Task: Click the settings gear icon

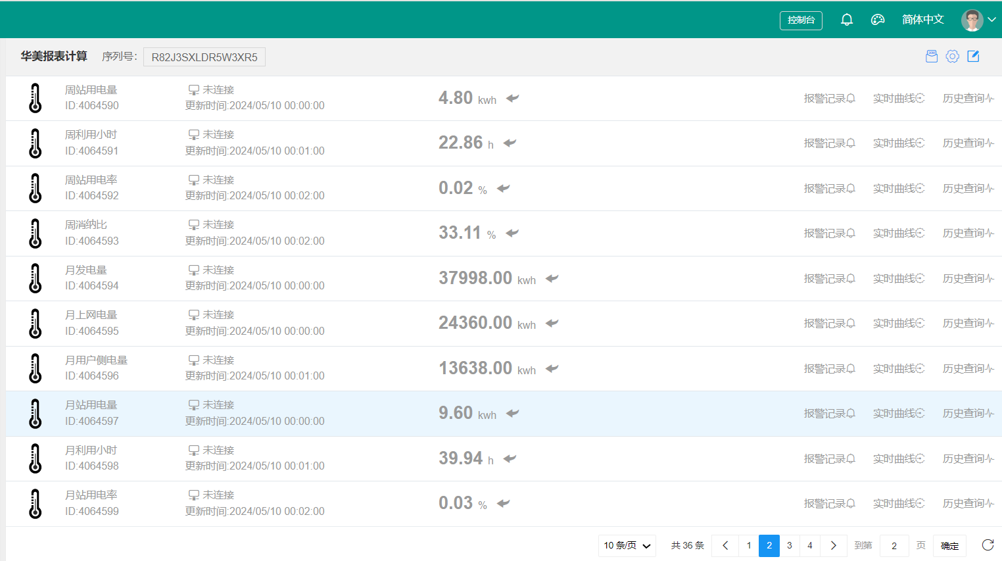Action: tap(952, 57)
